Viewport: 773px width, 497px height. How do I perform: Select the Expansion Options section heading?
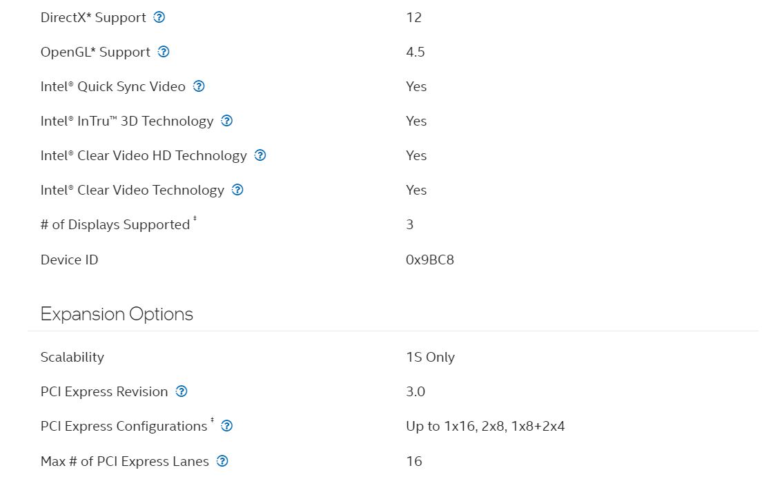click(117, 314)
